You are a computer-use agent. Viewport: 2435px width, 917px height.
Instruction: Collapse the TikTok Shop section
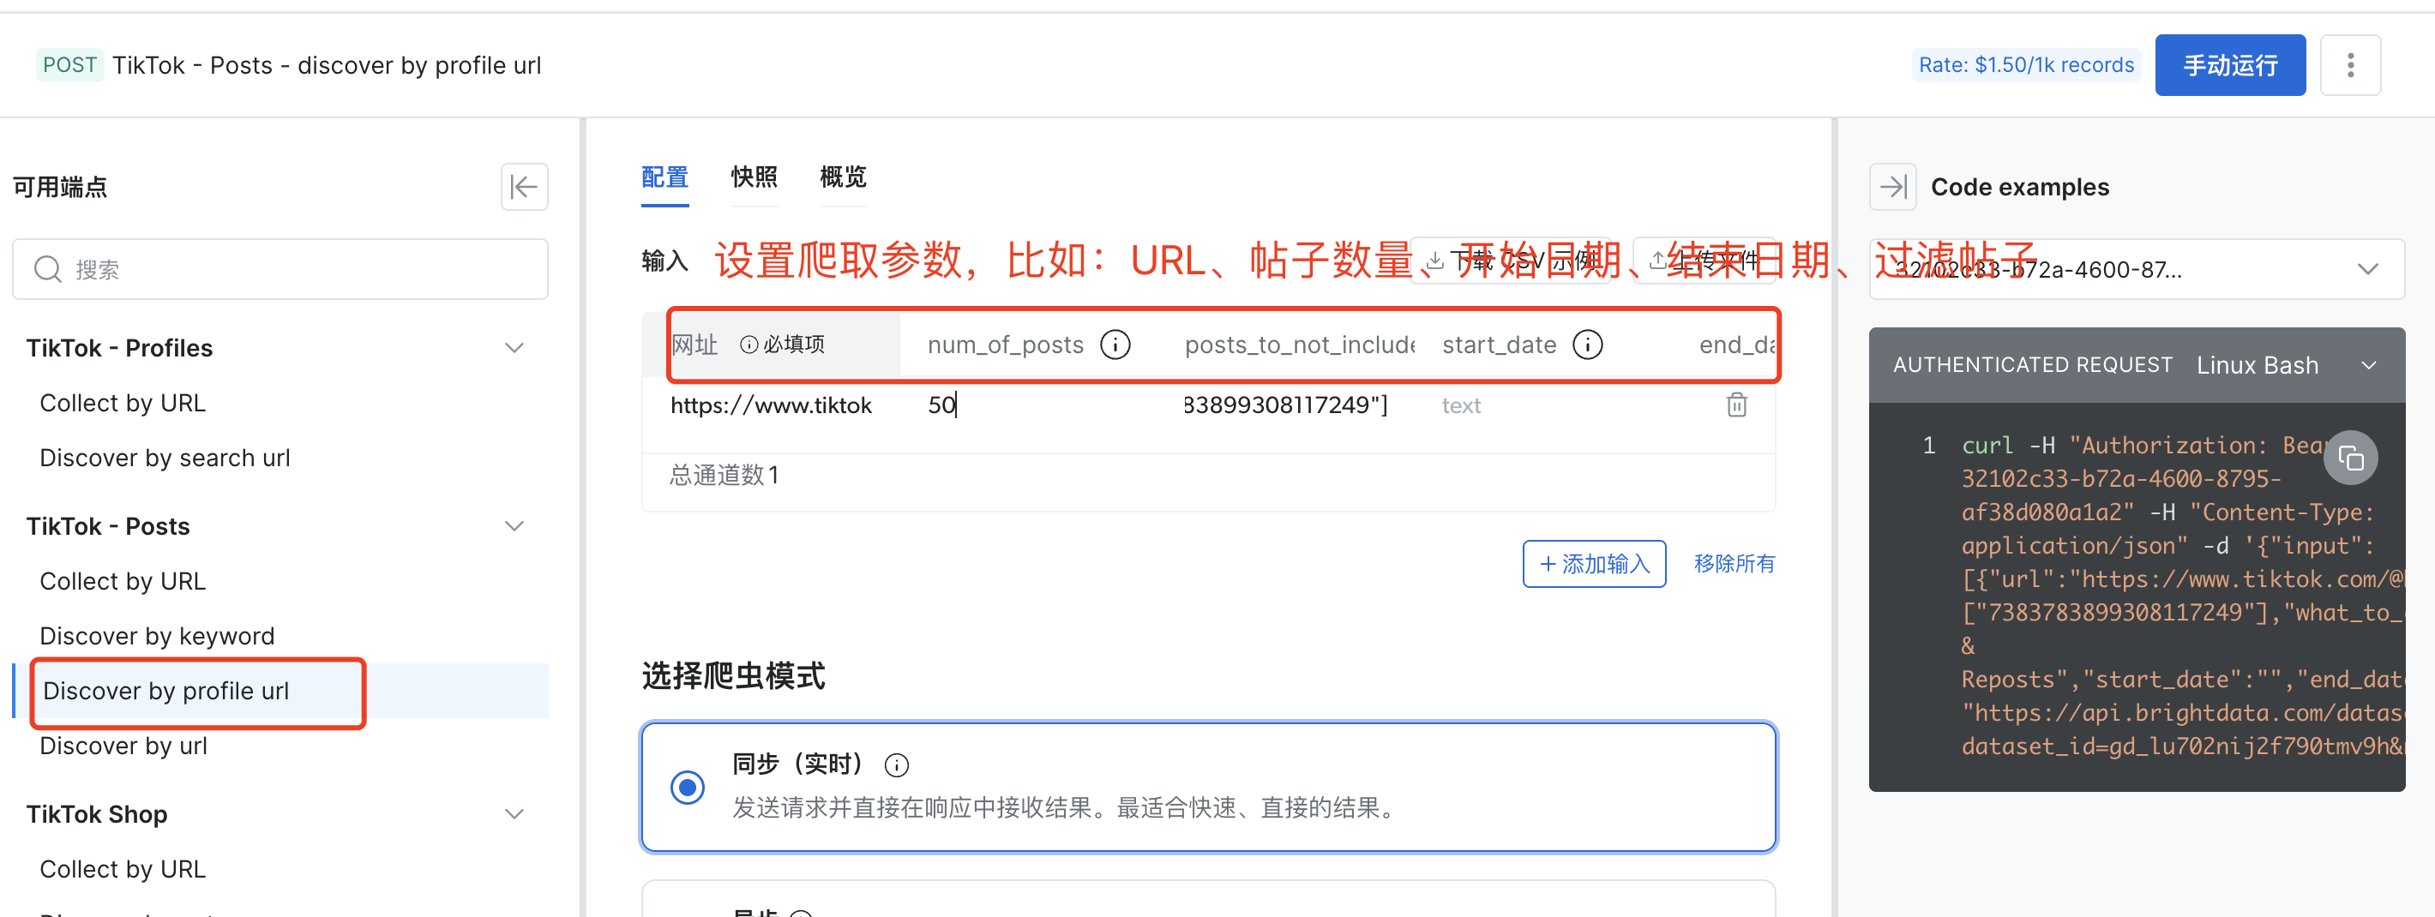[514, 814]
